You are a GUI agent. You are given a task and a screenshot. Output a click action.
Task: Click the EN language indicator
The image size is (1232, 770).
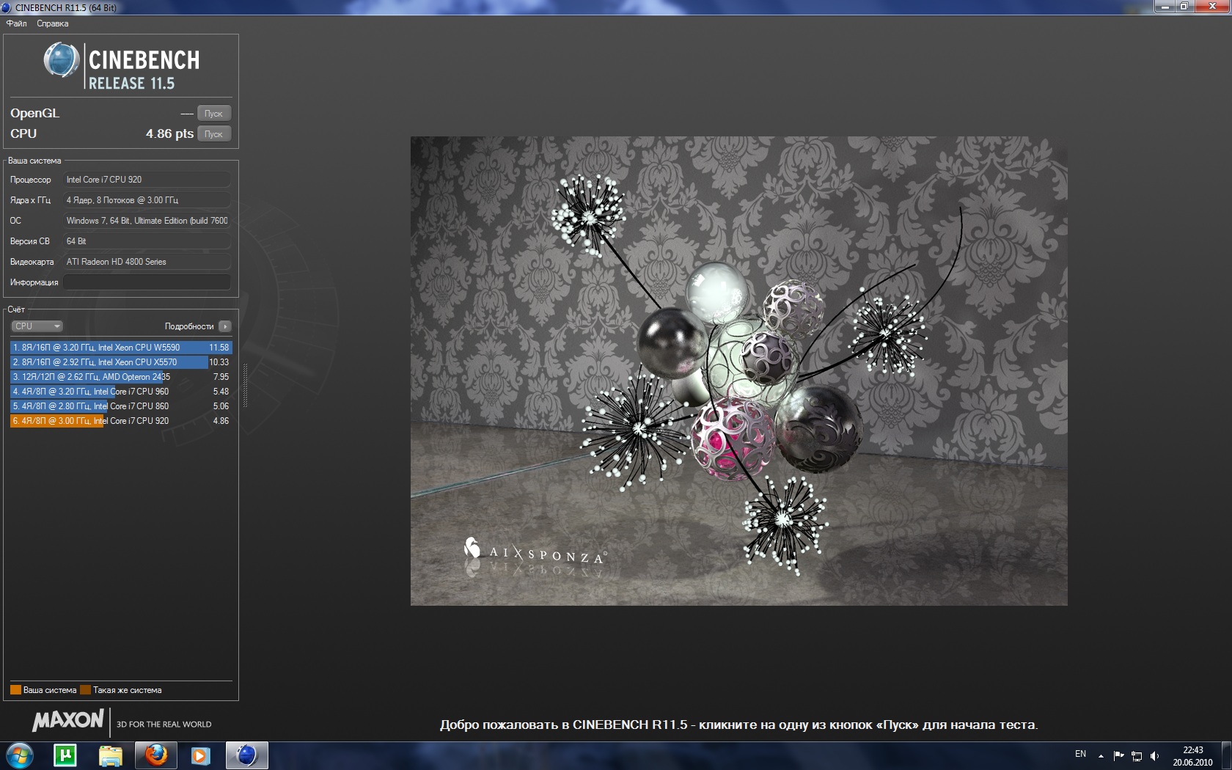[x=1080, y=754]
